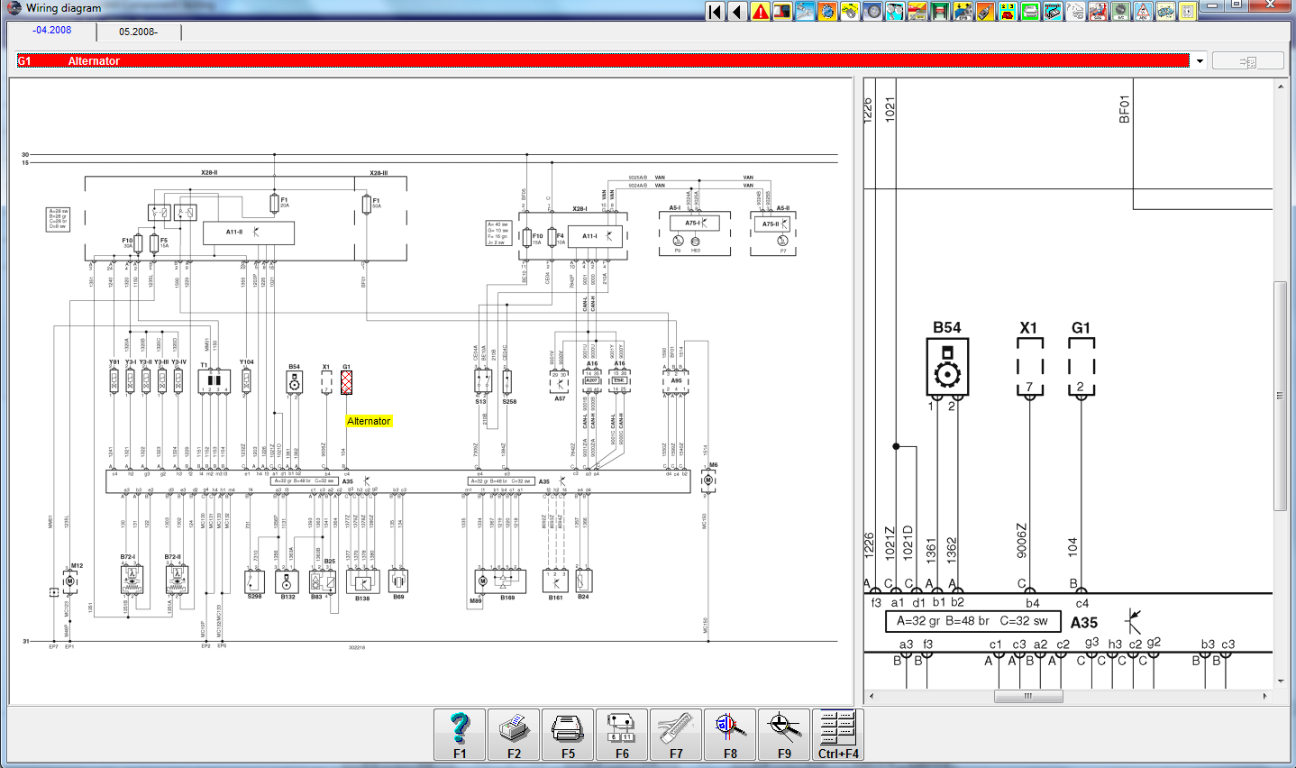1296x768 pixels.
Task: Click the green printer toolbar icon
Action: (1030, 12)
